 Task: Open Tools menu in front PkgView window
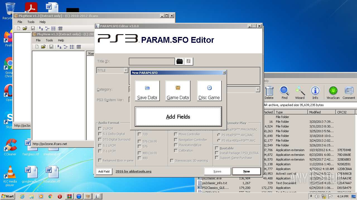tap(49, 40)
